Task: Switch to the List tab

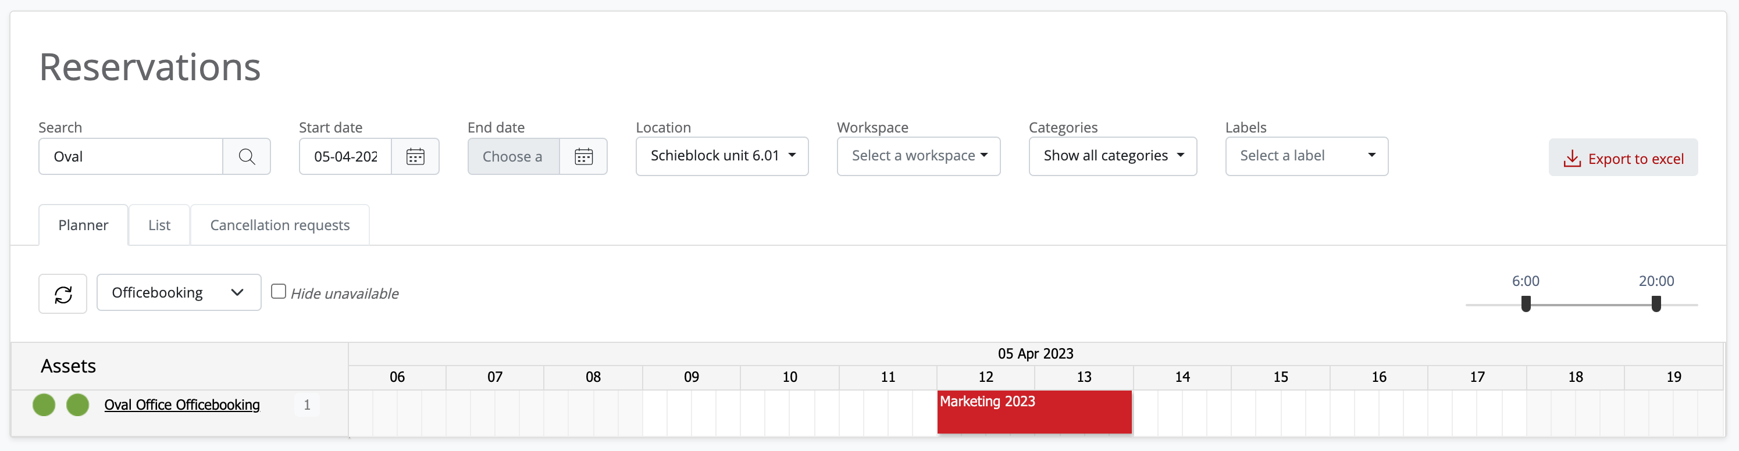Action: pos(159,225)
